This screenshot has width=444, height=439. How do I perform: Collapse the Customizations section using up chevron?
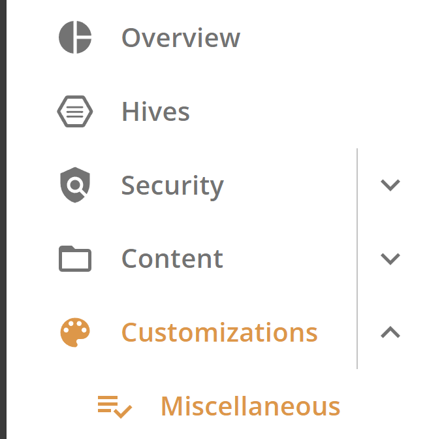(x=390, y=333)
